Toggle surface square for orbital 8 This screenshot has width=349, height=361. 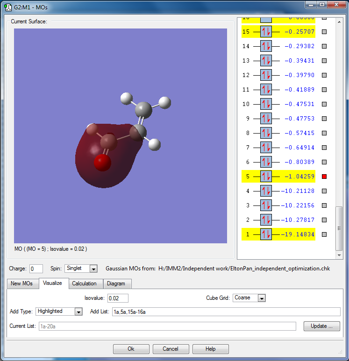pyautogui.click(x=324, y=133)
